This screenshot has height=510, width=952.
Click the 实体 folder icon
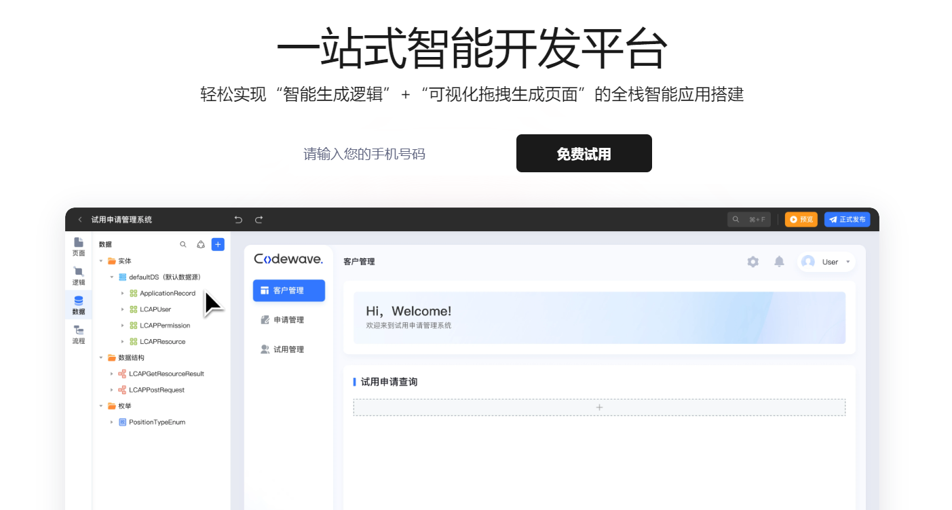pyautogui.click(x=112, y=261)
